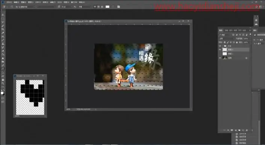Align text left in options bar
Viewport: 265px width, 145px height.
click(95, 7)
